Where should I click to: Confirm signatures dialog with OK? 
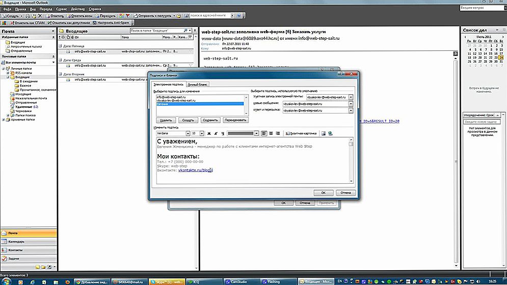click(x=324, y=192)
